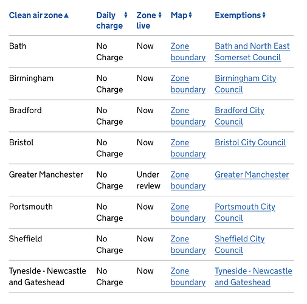Viewport: 307px width, 304px height.
Task: Sort the Map column
Action: [x=181, y=15]
